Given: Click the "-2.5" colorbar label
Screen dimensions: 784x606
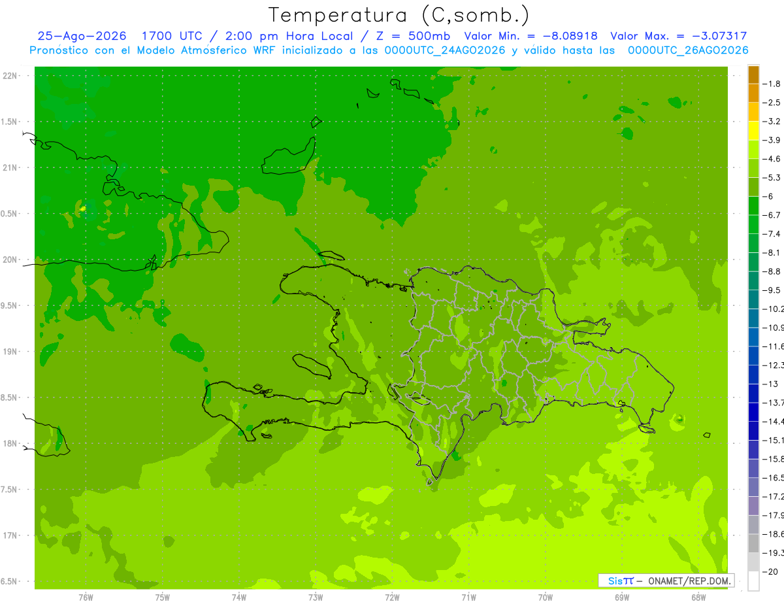Looking at the screenshot, I should [773, 103].
